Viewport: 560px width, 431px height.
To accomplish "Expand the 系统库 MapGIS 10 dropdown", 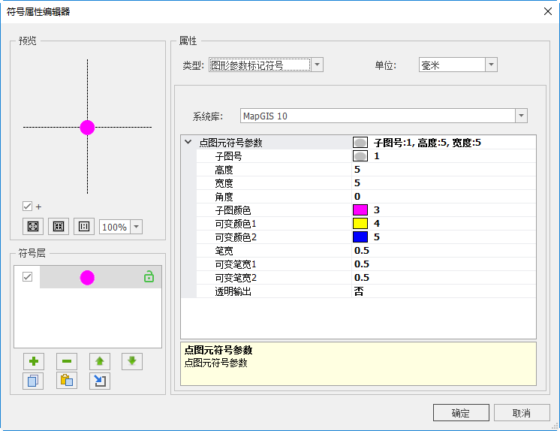I will pyautogui.click(x=521, y=116).
